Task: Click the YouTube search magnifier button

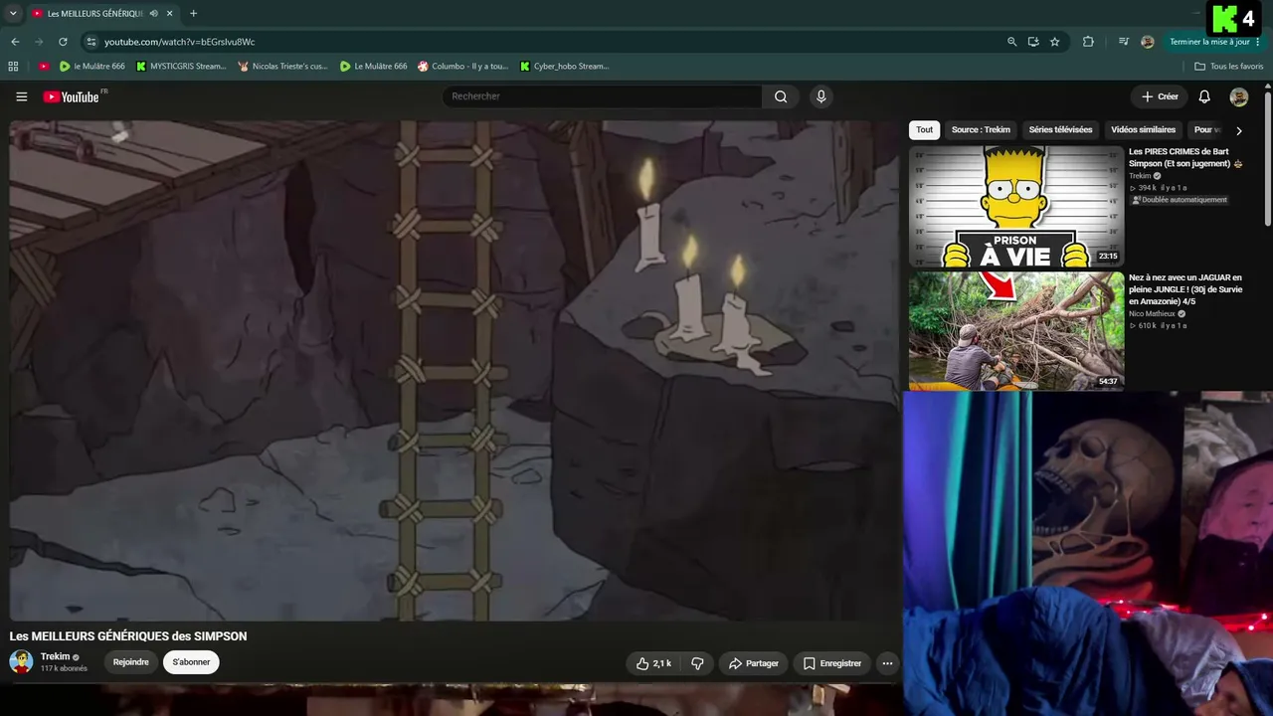Action: pyautogui.click(x=781, y=96)
